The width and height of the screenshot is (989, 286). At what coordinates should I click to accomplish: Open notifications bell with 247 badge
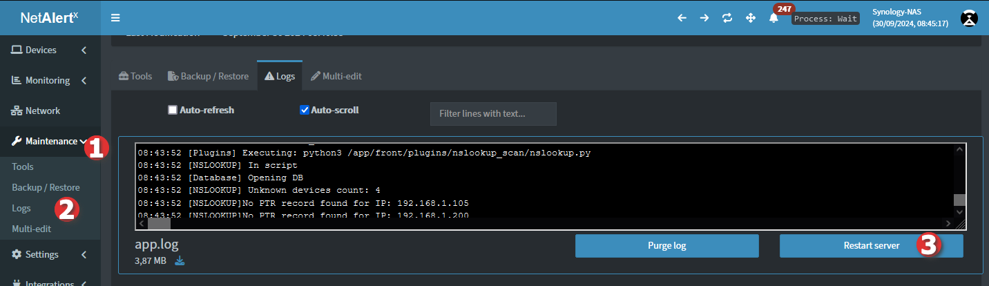pyautogui.click(x=774, y=18)
